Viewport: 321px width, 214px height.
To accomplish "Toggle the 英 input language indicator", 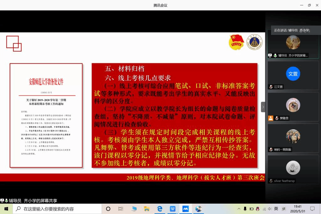I will pyautogui.click(x=276, y=209).
